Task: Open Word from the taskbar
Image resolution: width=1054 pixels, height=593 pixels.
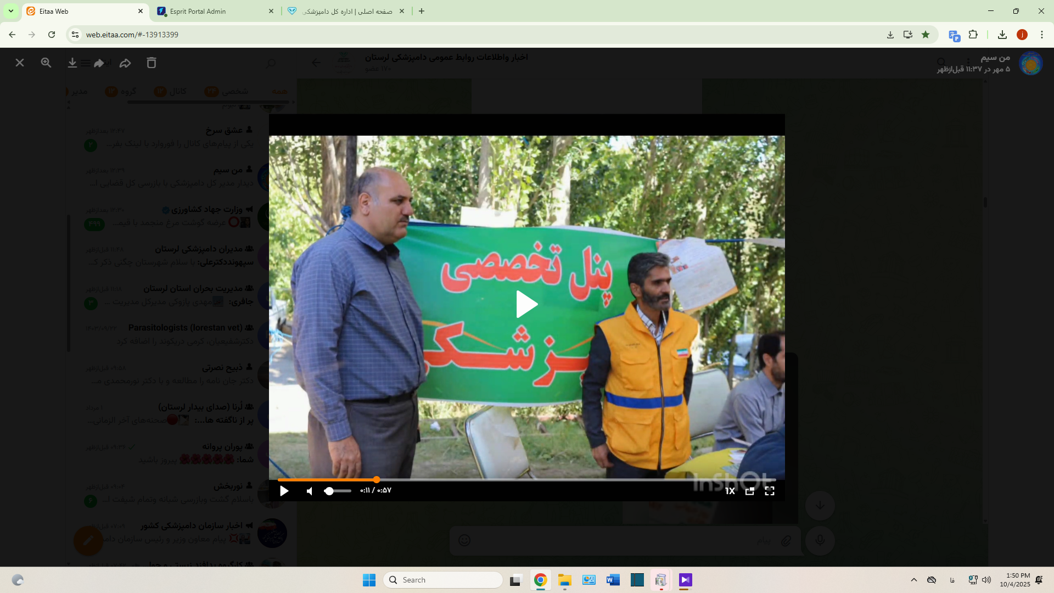Action: pos(613,580)
